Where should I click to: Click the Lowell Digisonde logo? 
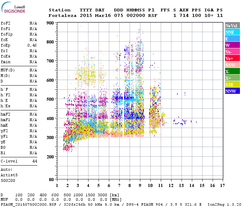[13, 7]
